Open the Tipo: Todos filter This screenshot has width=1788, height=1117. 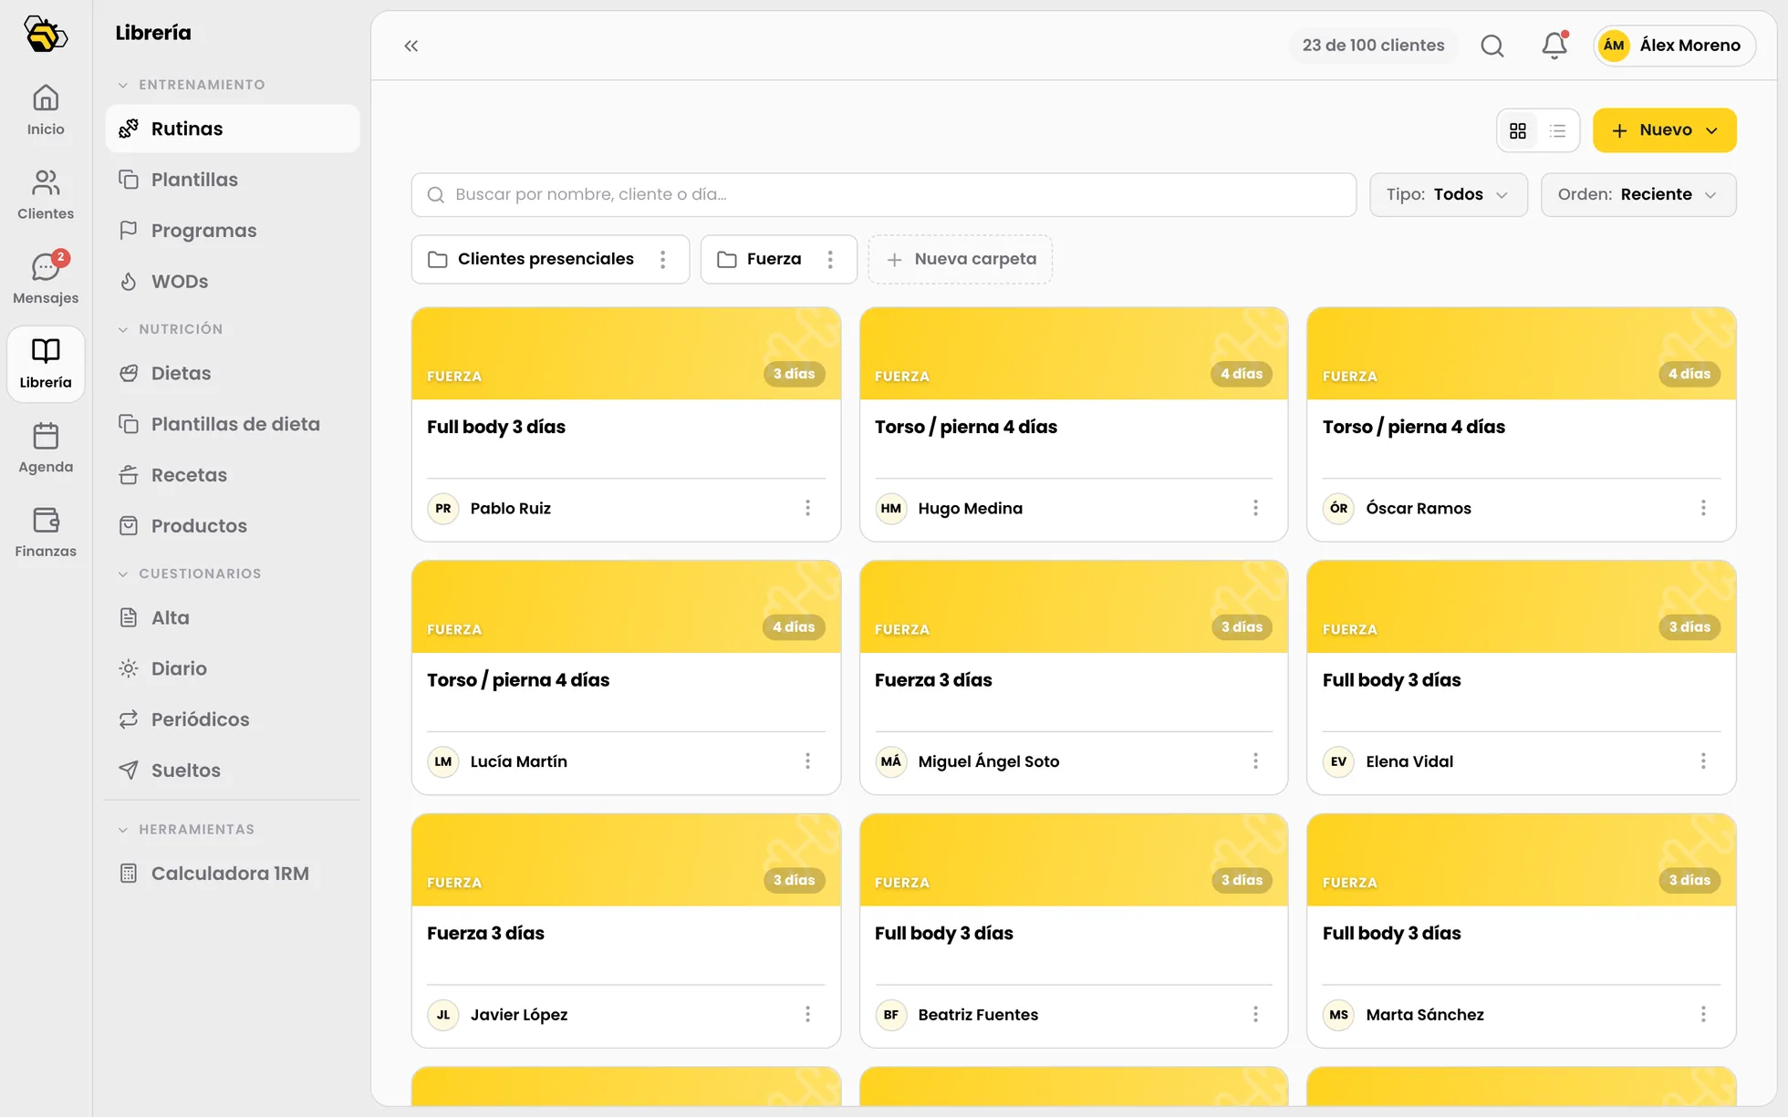1449,195
